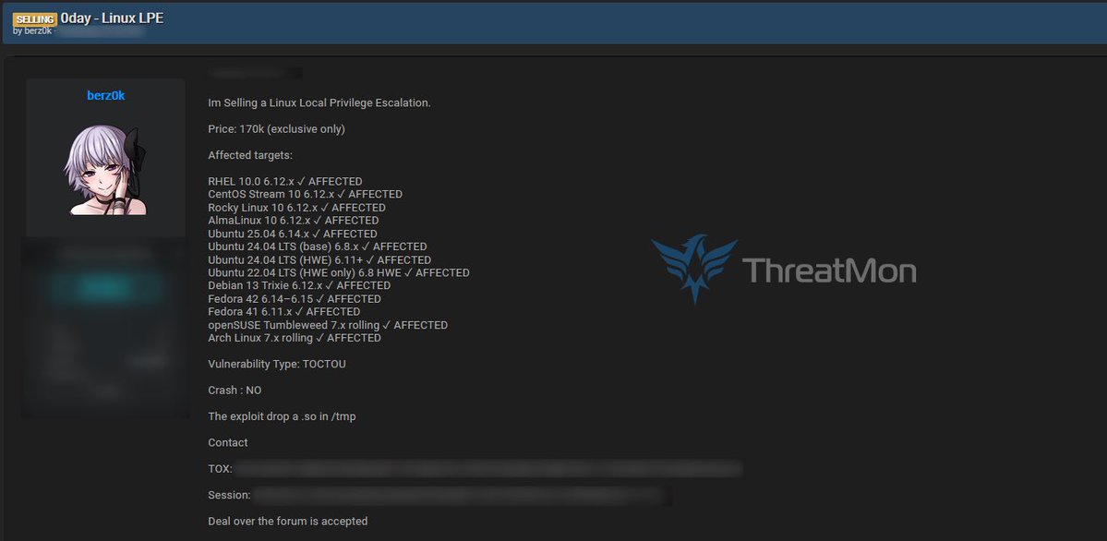Image resolution: width=1107 pixels, height=541 pixels.
Task: Select row 'Ubuntu 25.04 6.14.x ✓ AFFECTED'
Action: click(x=293, y=234)
